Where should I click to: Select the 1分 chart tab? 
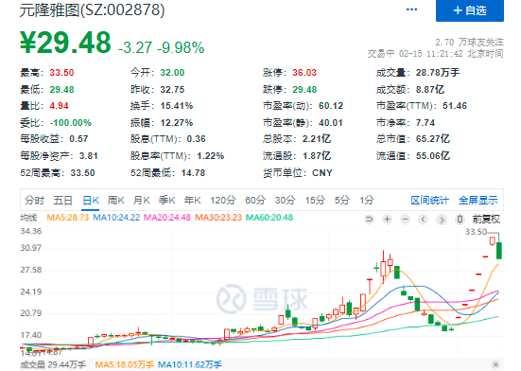coord(367,200)
